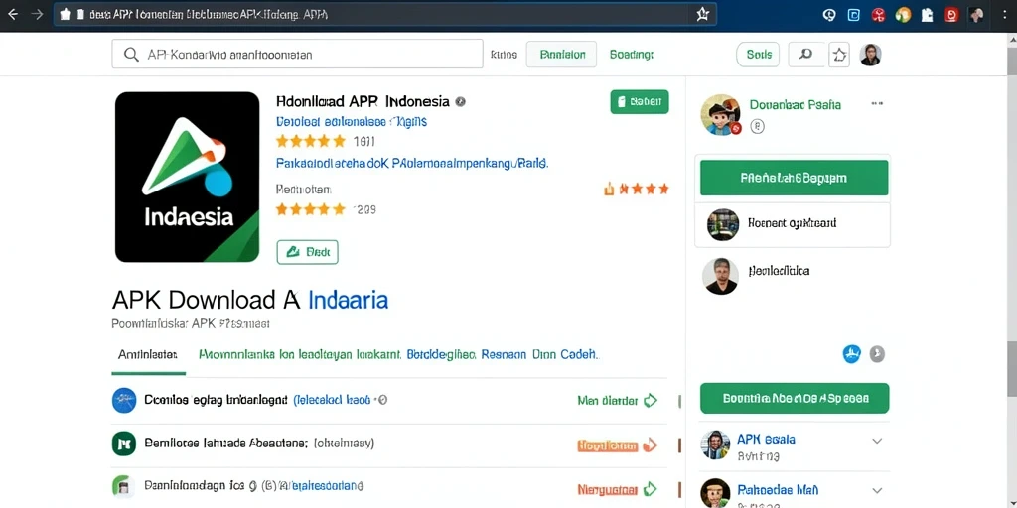Viewport: 1017px width, 508px height.
Task: Open the browser profile avatar in toolbar
Action: (x=976, y=15)
